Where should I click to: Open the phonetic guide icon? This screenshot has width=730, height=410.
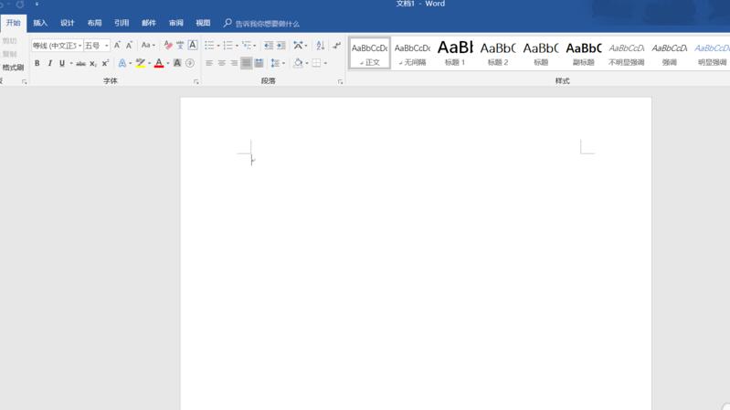[180, 45]
